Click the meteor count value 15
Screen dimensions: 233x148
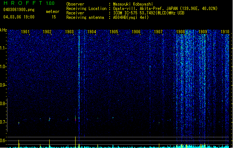click(54, 17)
